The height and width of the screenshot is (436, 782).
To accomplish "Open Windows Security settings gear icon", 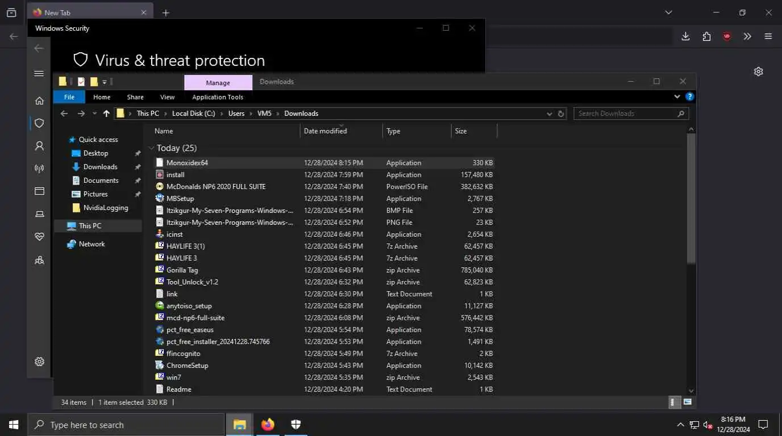I will point(39,362).
